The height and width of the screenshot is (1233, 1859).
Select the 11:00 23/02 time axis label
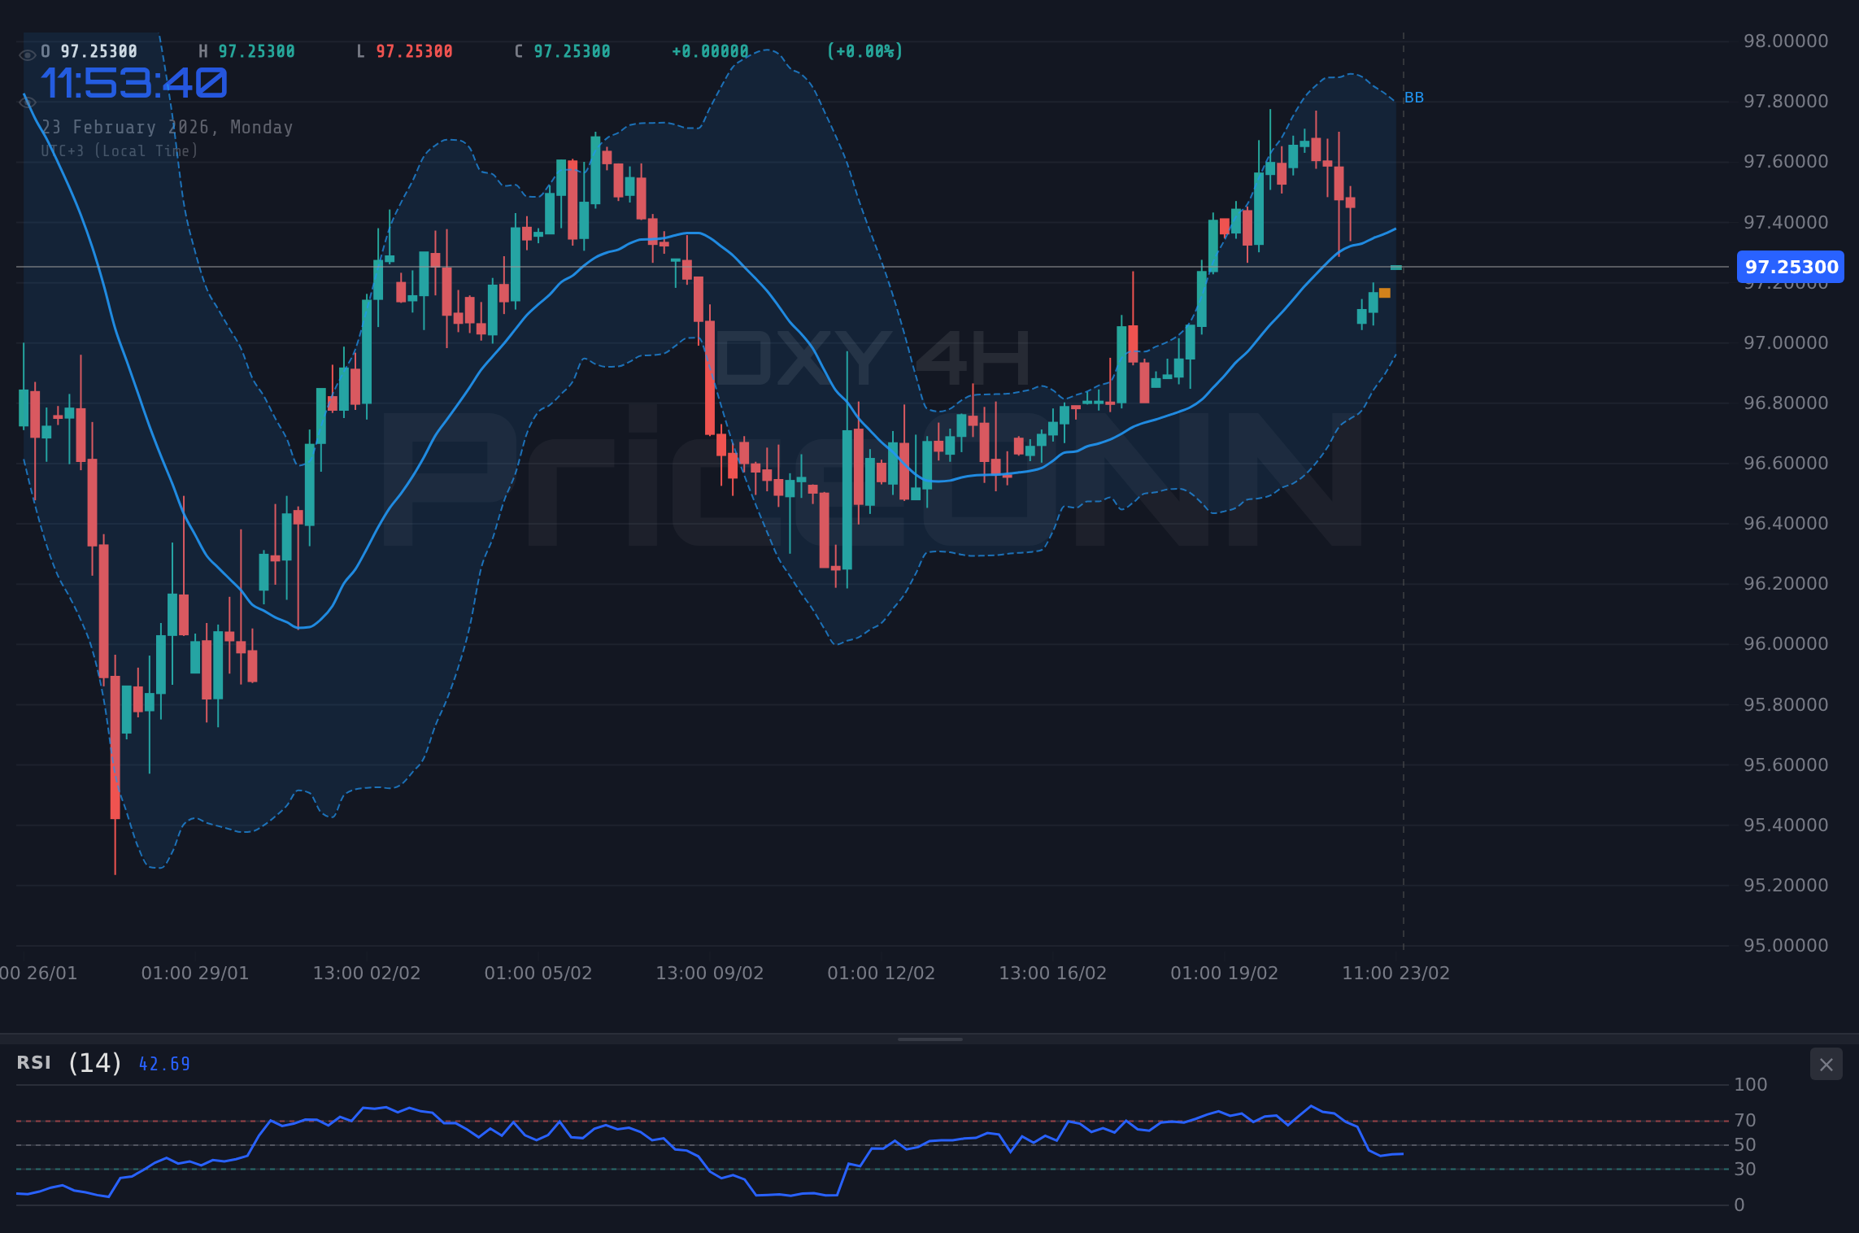tap(1397, 973)
